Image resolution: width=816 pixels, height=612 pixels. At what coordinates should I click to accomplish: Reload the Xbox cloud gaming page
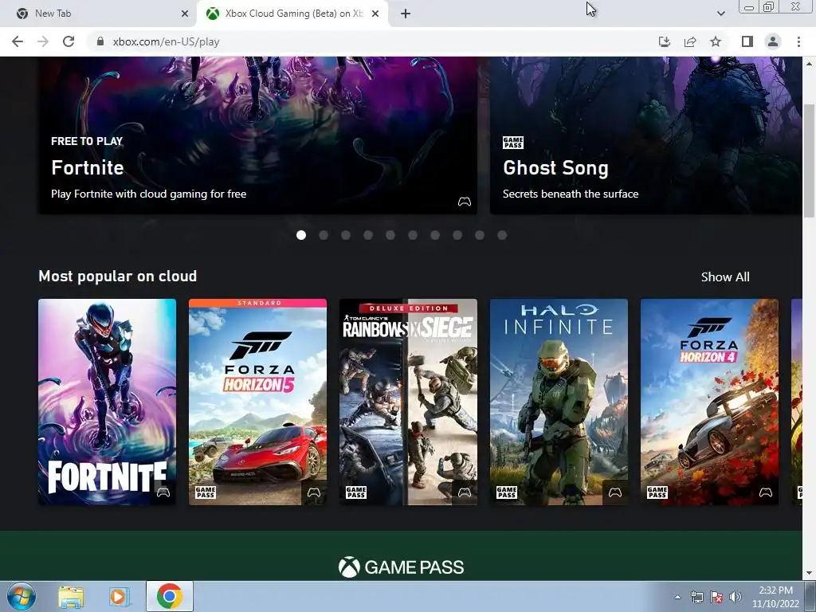point(69,41)
